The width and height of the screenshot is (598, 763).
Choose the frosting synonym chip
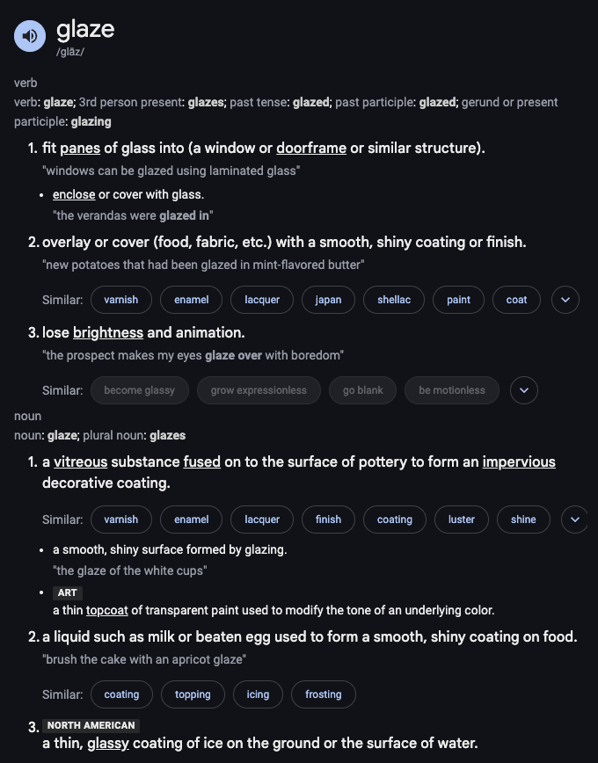(x=324, y=694)
